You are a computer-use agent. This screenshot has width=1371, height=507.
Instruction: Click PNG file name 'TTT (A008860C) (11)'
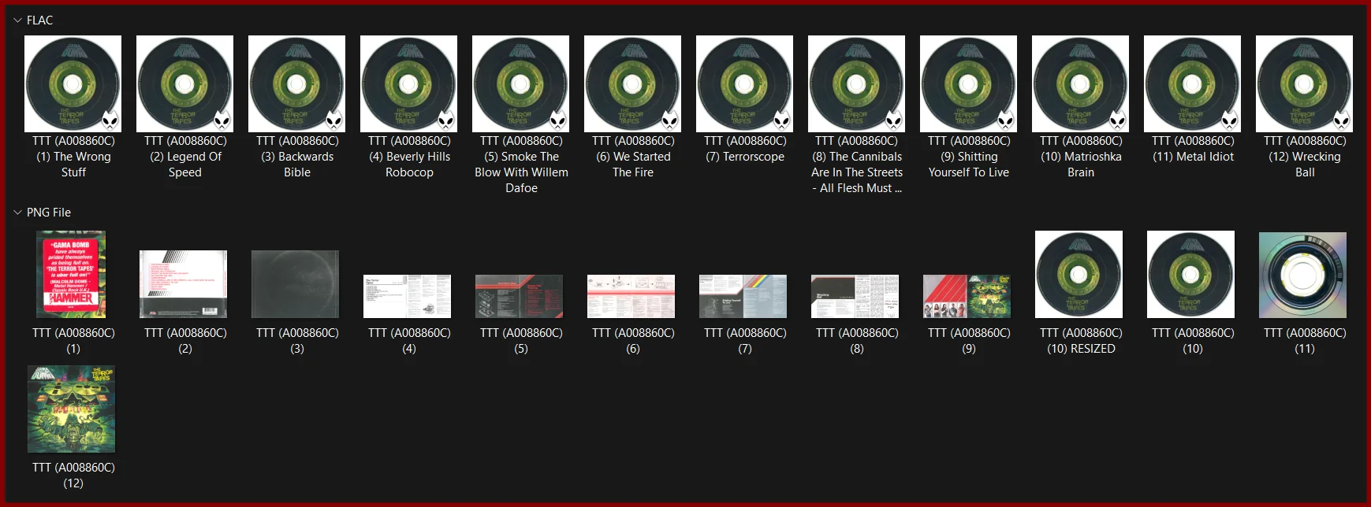(1305, 341)
